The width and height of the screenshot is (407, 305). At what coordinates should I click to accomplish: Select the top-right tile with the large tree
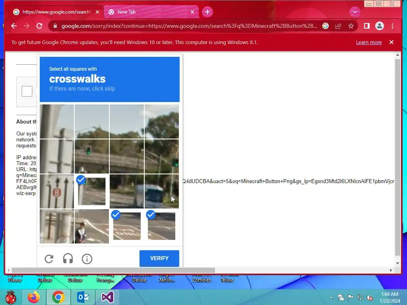(x=161, y=122)
